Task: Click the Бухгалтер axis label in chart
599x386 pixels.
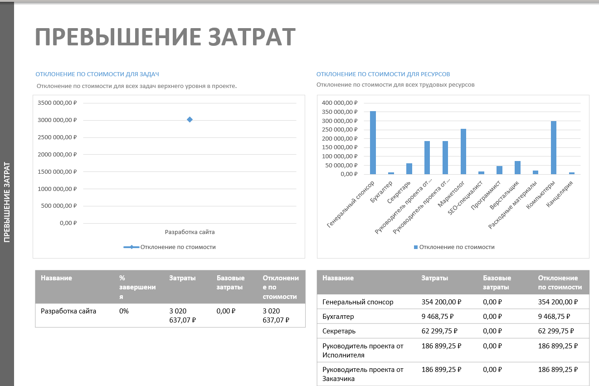Action: [382, 192]
